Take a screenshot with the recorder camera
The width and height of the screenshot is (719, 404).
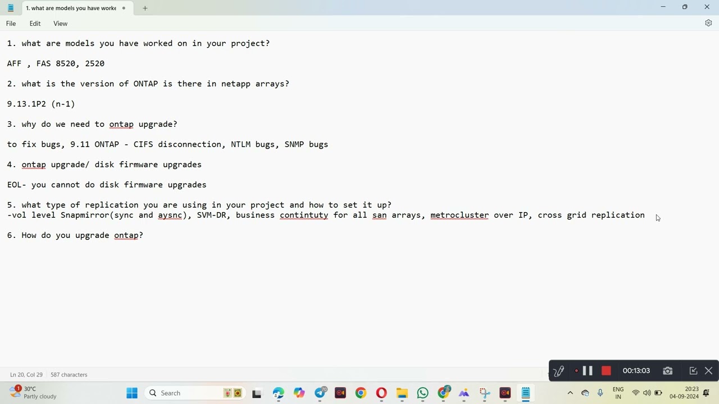pyautogui.click(x=668, y=371)
